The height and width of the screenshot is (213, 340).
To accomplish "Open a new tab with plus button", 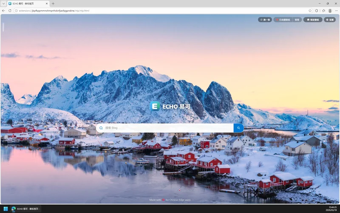I will pos(53,3).
